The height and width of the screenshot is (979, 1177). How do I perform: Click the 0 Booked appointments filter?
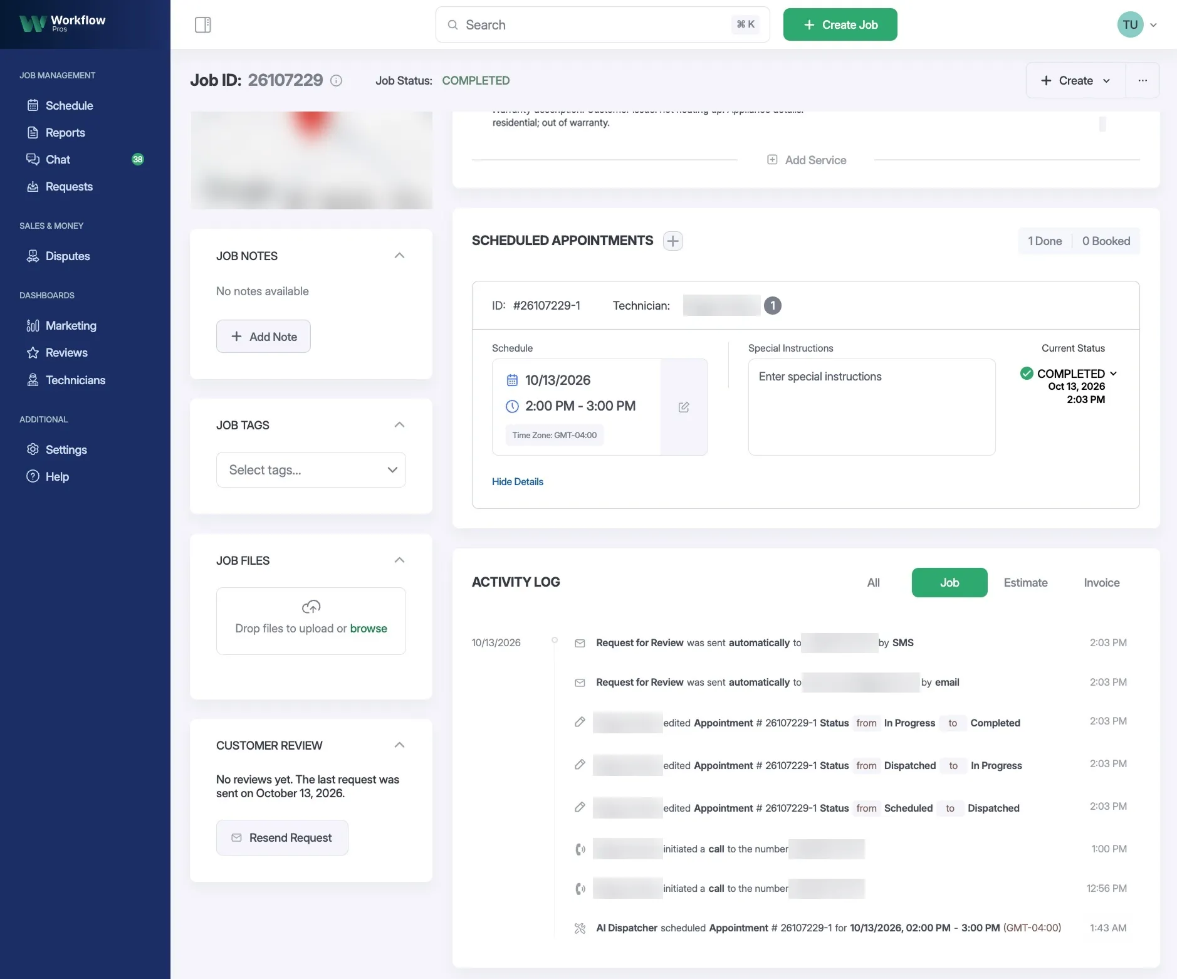click(1106, 241)
